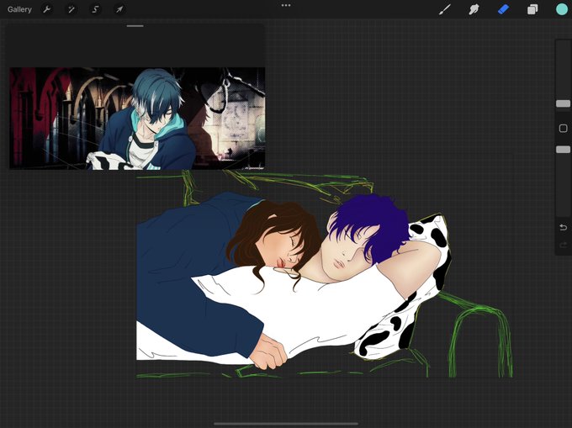Tap the reference image of blue-haired character
This screenshot has height=428, width=572.
pyautogui.click(x=137, y=119)
